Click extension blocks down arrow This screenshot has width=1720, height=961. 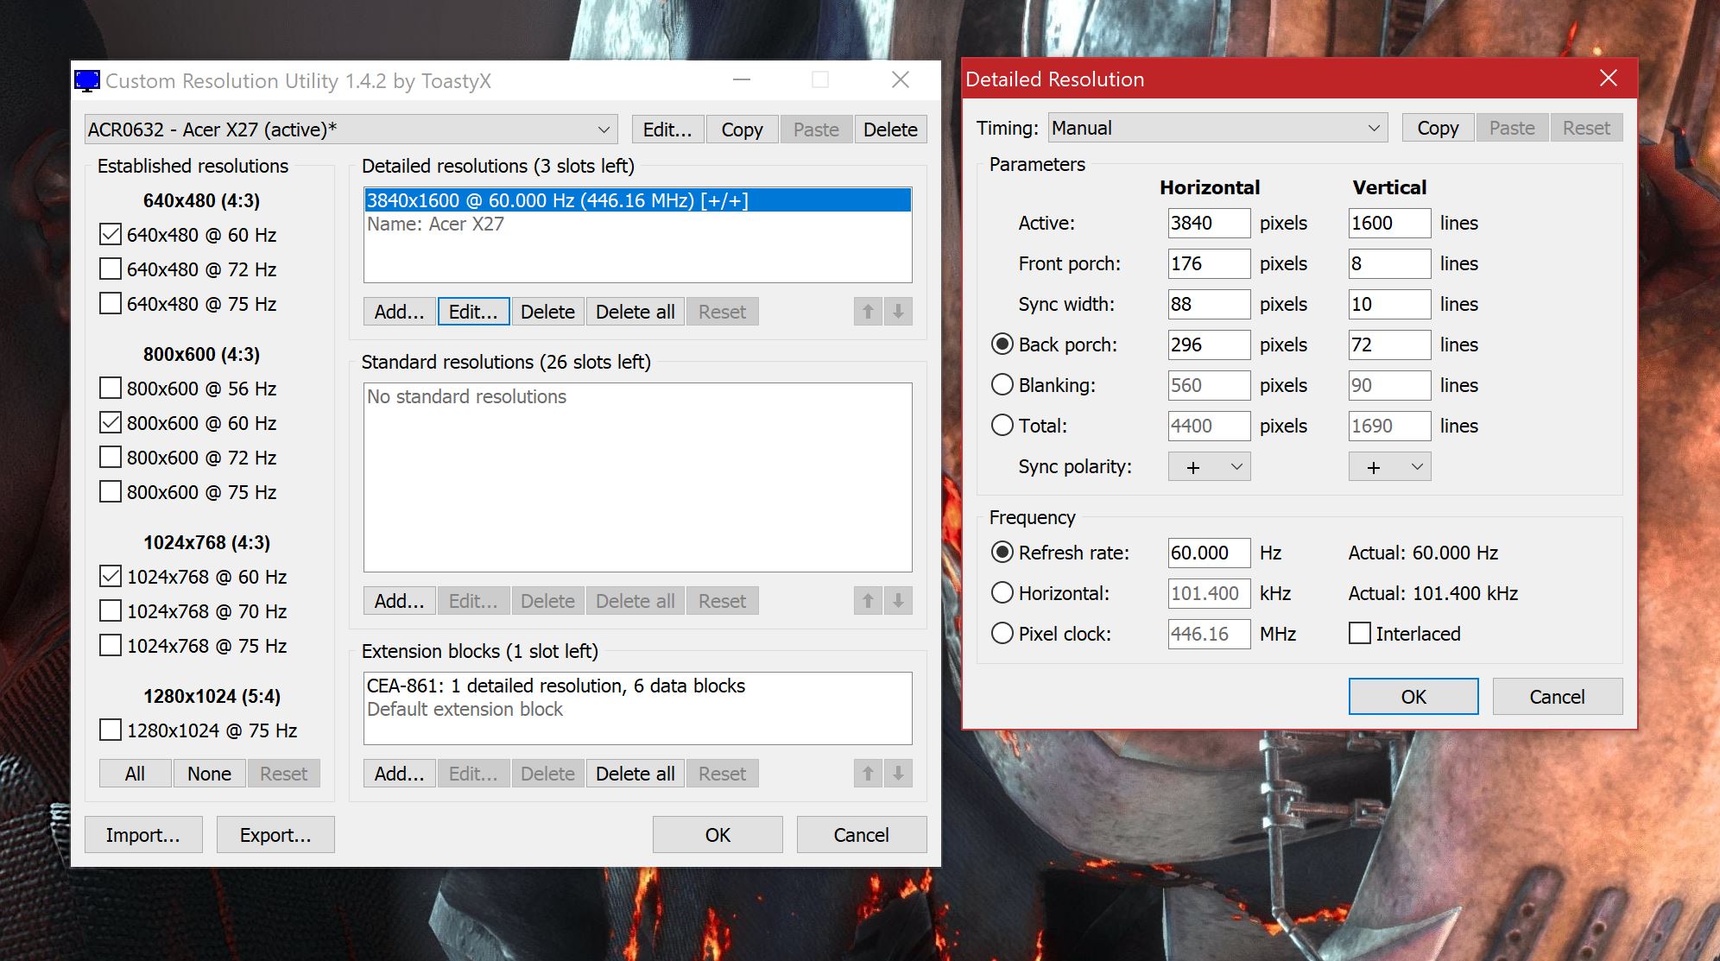[x=898, y=774]
